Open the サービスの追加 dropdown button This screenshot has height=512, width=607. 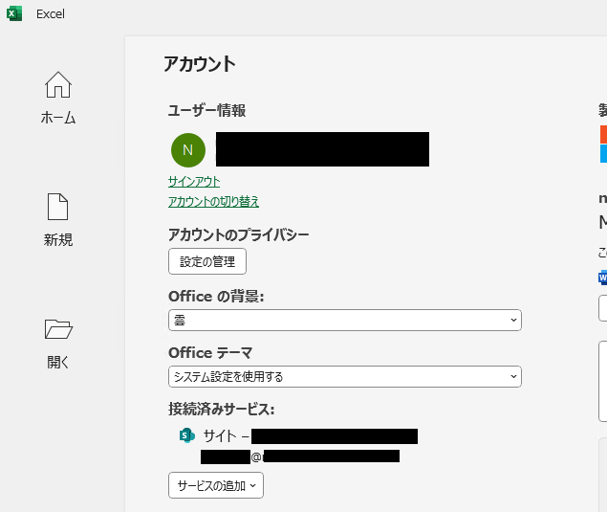click(x=215, y=485)
